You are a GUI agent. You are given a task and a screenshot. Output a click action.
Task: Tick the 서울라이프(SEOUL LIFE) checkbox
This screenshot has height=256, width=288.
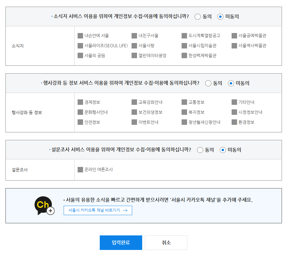pyautogui.click(x=80, y=46)
